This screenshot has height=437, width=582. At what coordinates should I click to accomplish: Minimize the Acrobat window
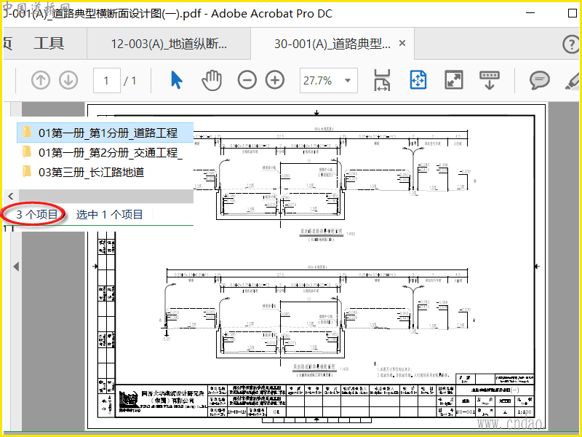[530, 13]
